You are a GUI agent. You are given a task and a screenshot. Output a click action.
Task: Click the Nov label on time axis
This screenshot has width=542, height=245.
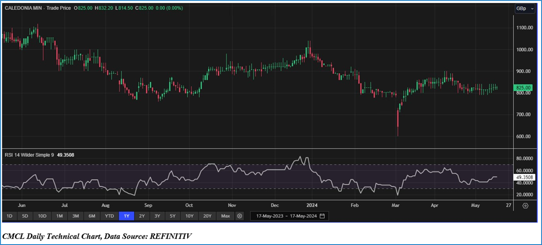pos(232,205)
